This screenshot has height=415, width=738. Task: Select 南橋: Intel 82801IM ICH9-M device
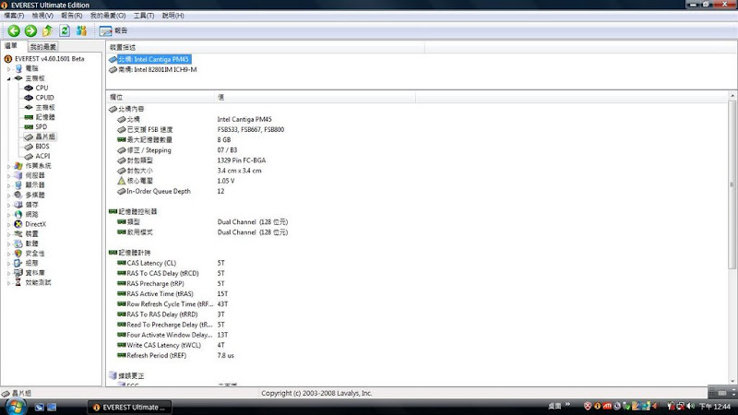coord(158,70)
